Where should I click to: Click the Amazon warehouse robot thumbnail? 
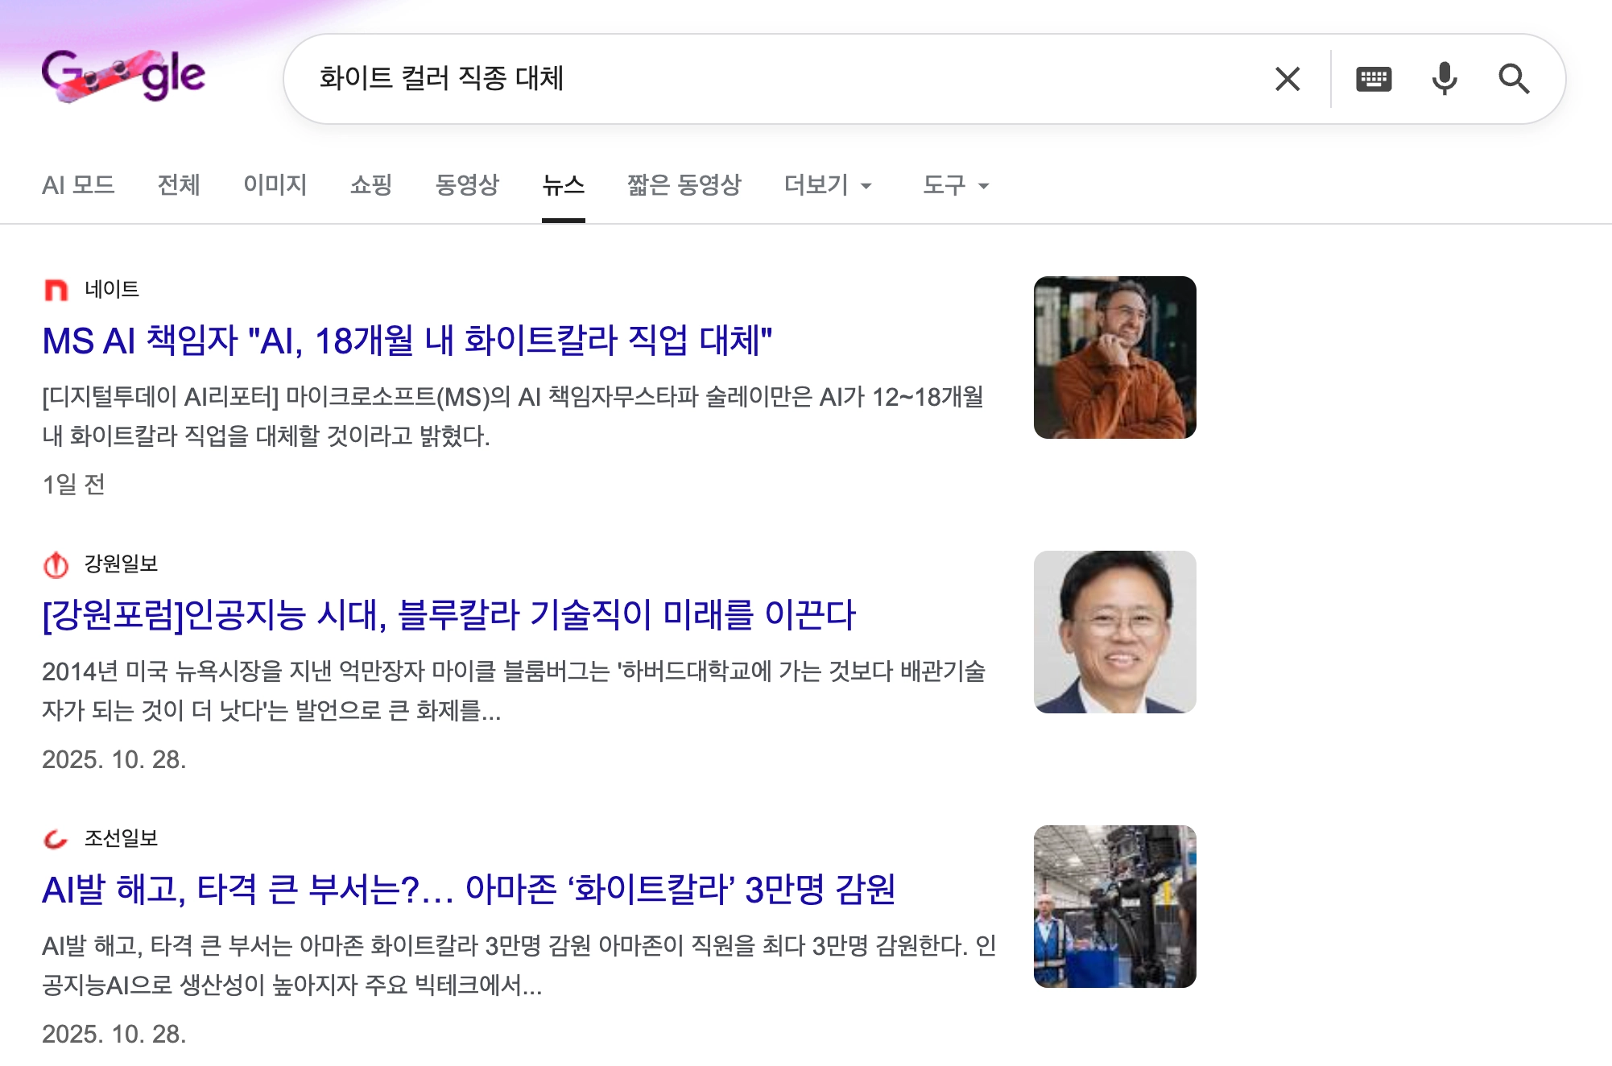pyautogui.click(x=1114, y=907)
